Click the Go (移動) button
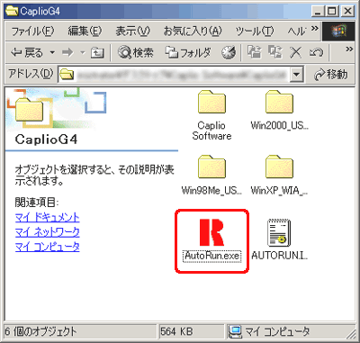 (330, 75)
